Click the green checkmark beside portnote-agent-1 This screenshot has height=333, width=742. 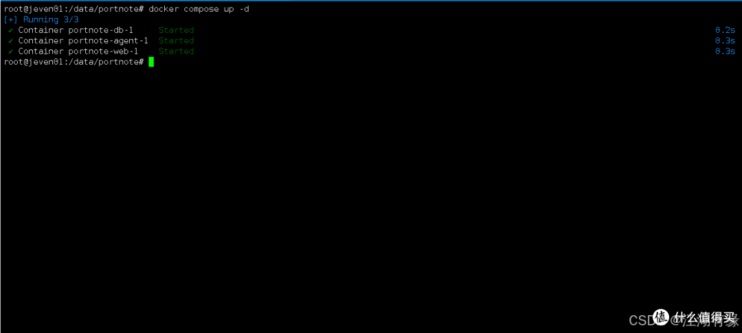pos(11,41)
